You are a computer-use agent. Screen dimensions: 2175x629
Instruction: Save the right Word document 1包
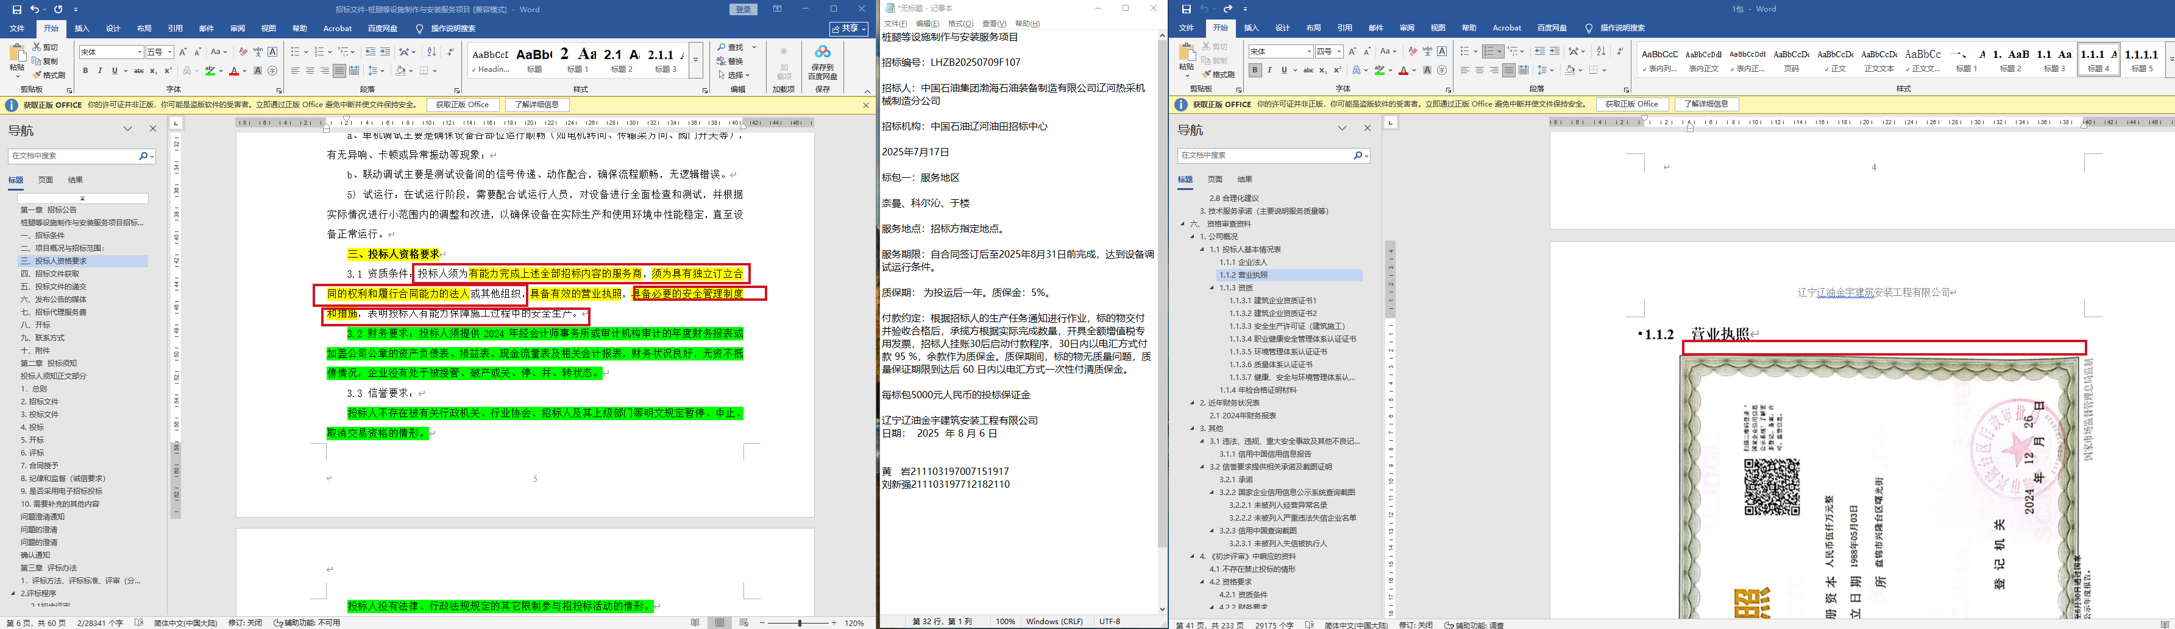[1187, 9]
